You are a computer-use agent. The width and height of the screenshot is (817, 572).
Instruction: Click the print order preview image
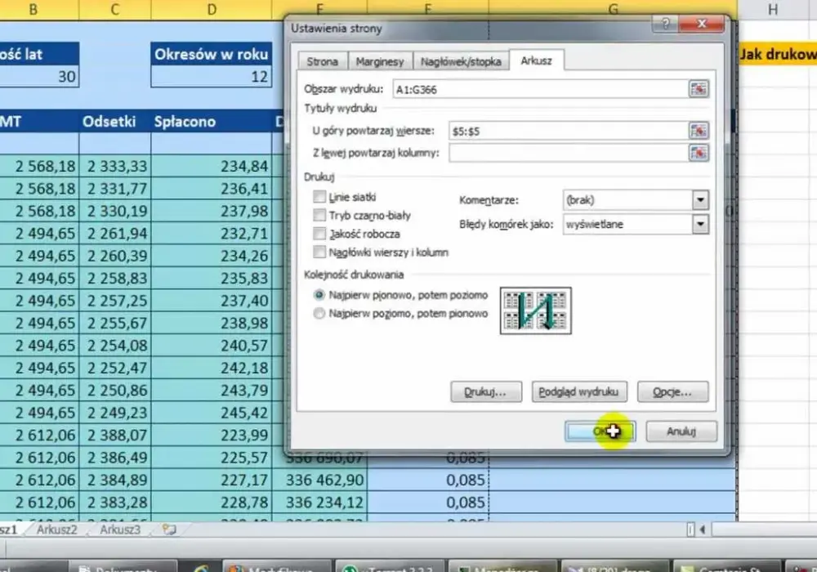pyautogui.click(x=536, y=311)
